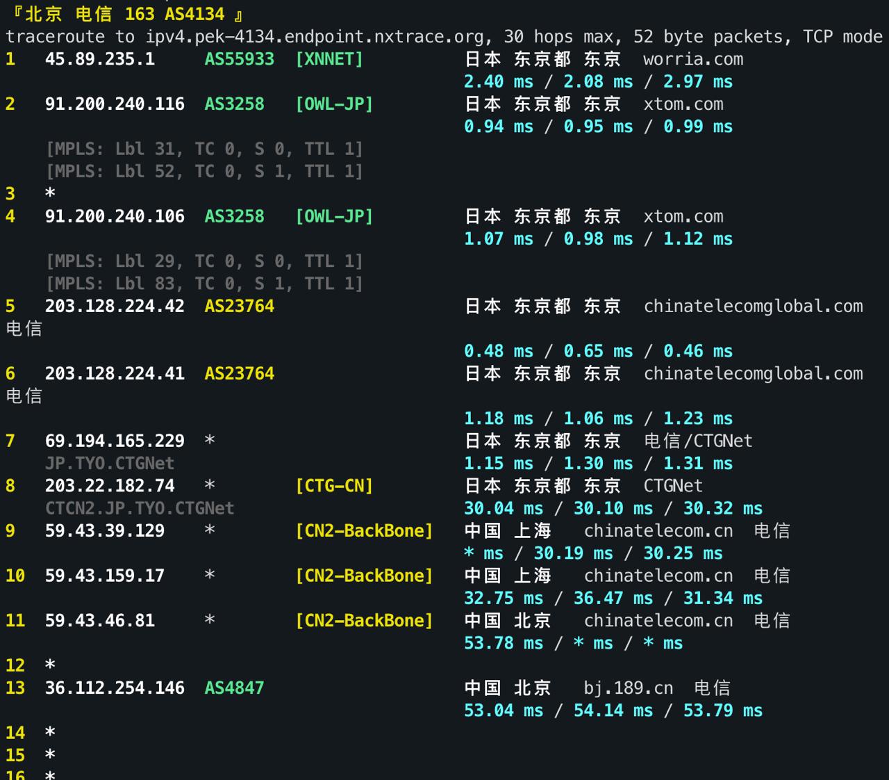Click the AS4847 label on hop 13
Screen dimensions: 889x780
[233, 688]
